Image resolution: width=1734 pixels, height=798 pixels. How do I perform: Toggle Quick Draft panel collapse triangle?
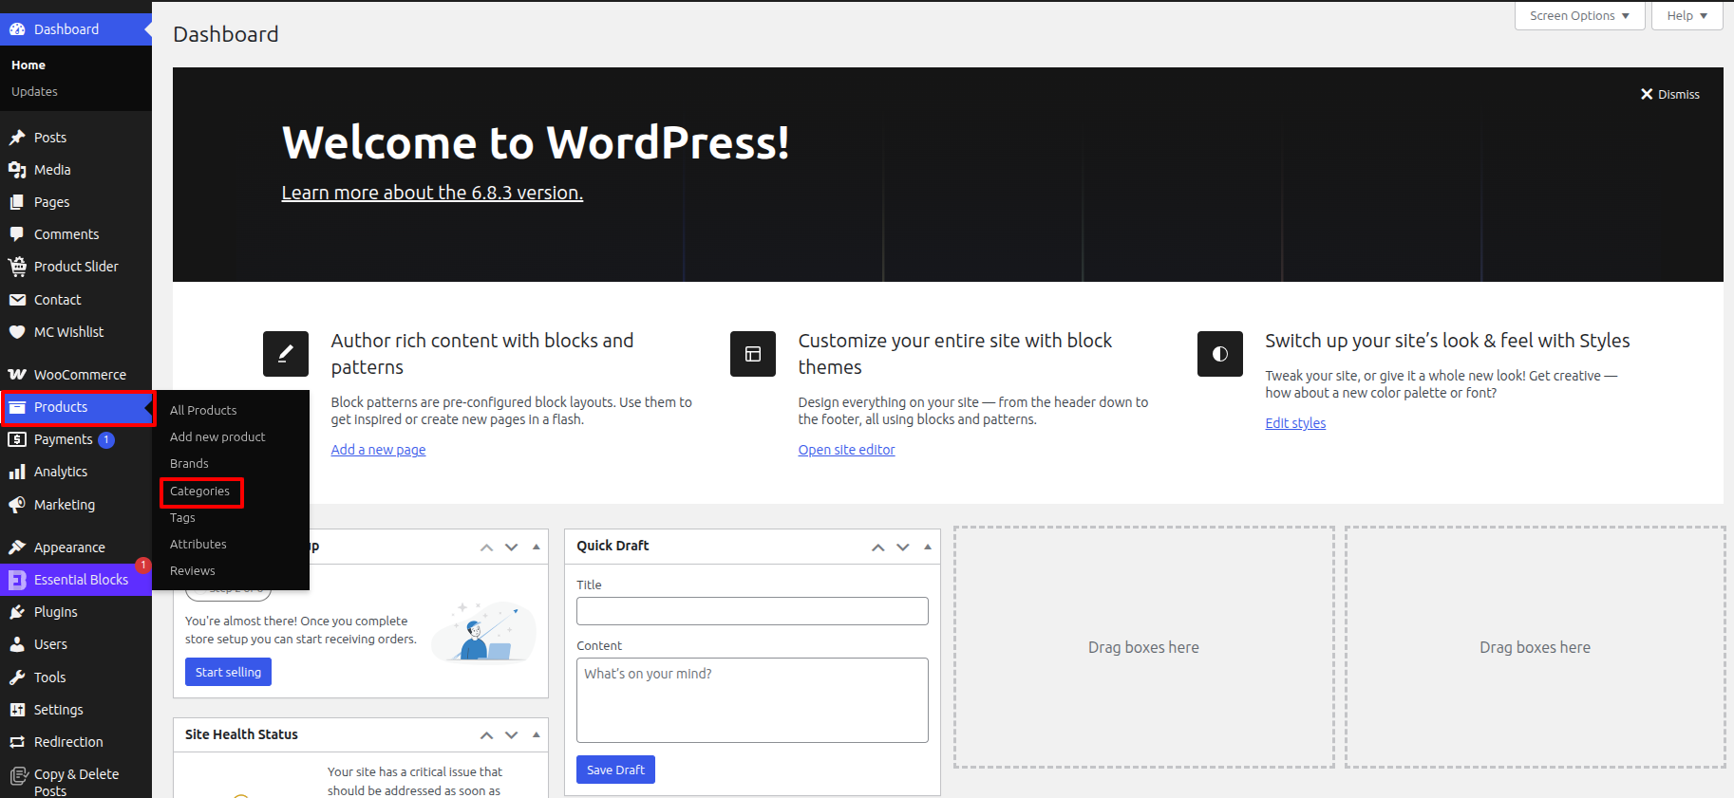[928, 547]
